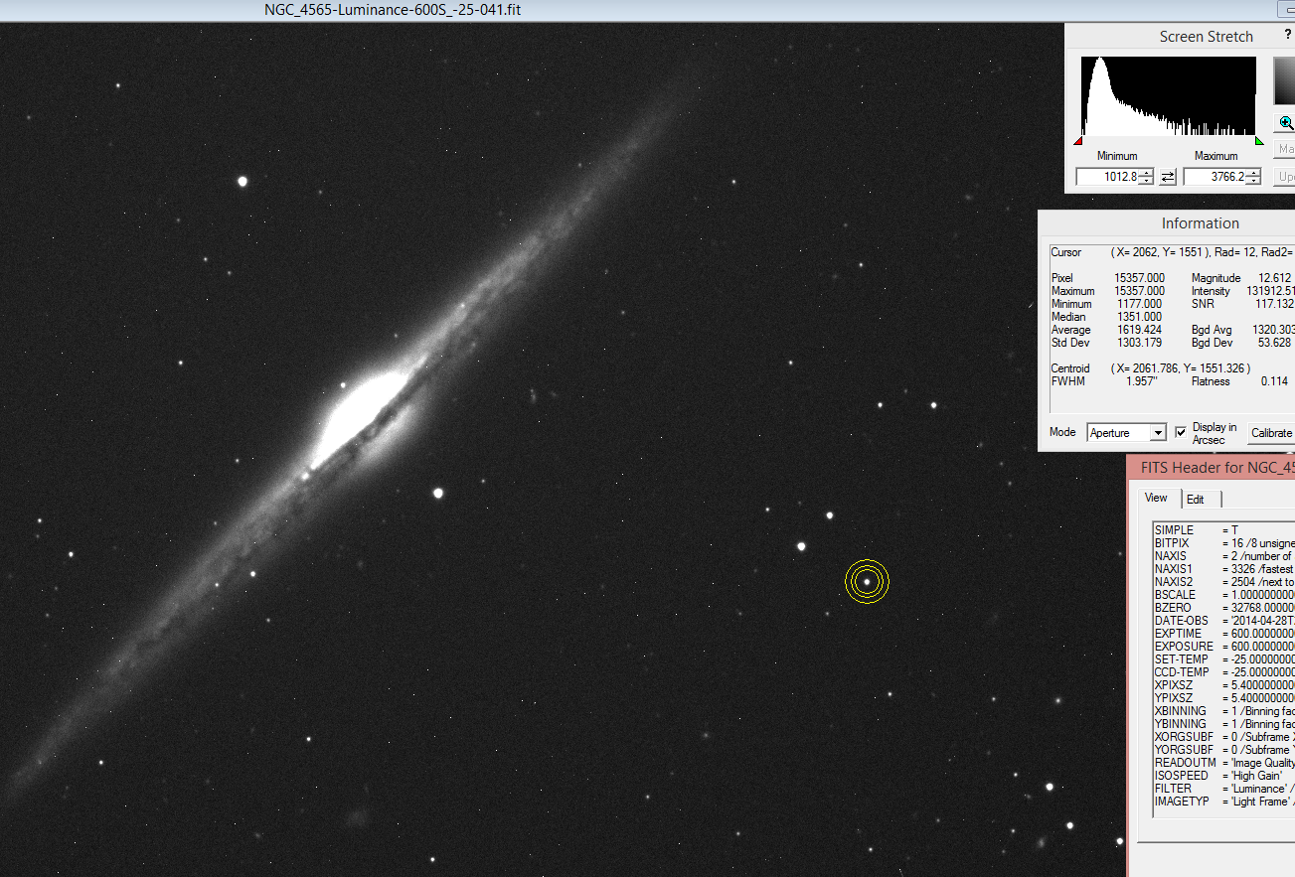Click the Calibrate button in Information panel
This screenshot has height=877, width=1295.
coord(1271,433)
